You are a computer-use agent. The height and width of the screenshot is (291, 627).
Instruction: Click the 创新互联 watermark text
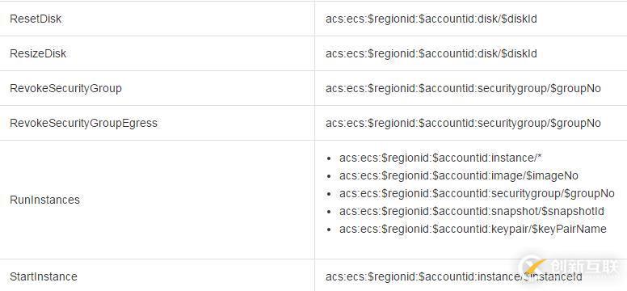[585, 267]
